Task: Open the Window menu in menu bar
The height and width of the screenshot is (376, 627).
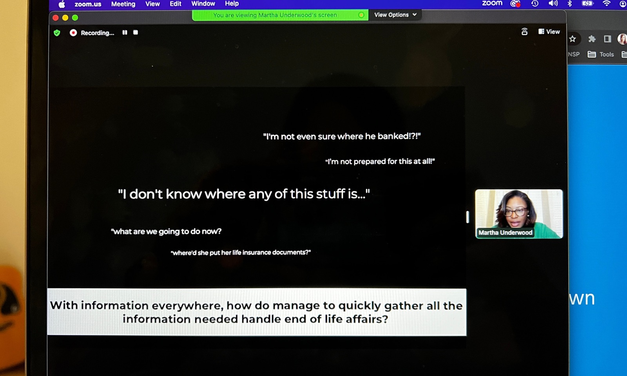Action: (x=203, y=4)
